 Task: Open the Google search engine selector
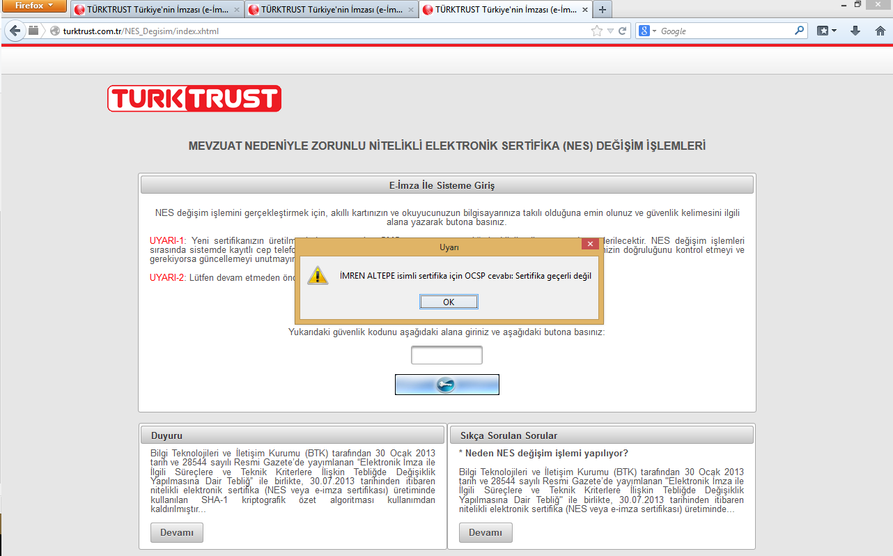647,31
